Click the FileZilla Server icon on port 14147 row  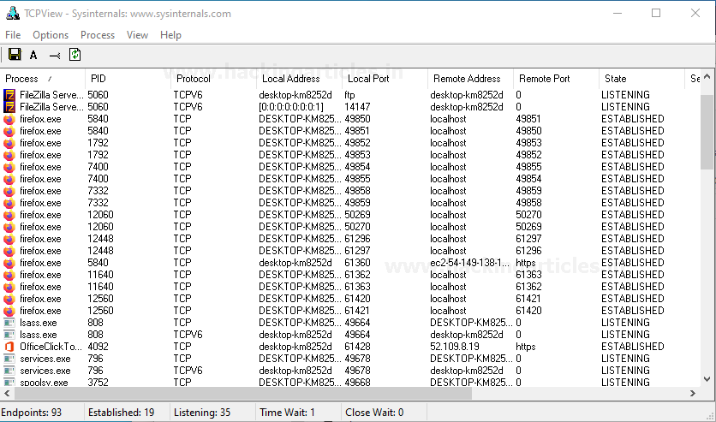(x=9, y=107)
